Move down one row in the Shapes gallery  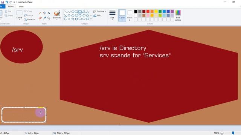pyautogui.click(x=91, y=15)
